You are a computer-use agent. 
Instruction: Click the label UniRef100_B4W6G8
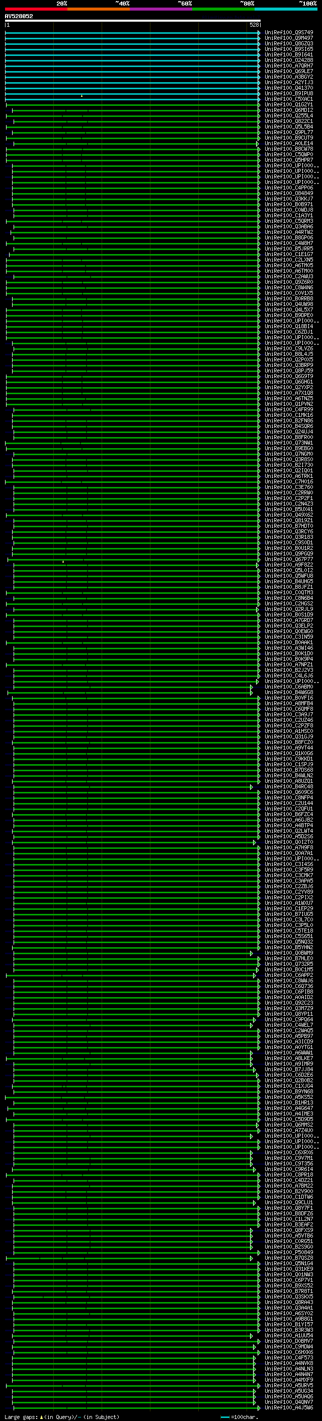click(289, 692)
